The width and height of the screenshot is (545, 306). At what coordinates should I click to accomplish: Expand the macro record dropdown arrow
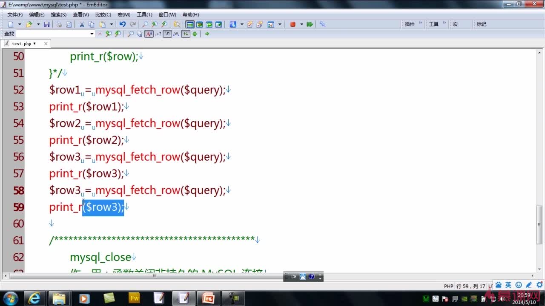pos(301,24)
